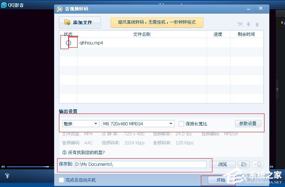Screen dimensions: 285x187
Task: Click the 旋风离线转码 promotional banner
Action: (157, 22)
